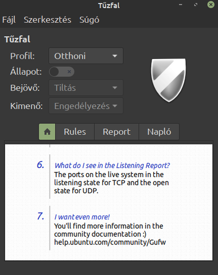Click the 'I want even more!' heading

82,217
